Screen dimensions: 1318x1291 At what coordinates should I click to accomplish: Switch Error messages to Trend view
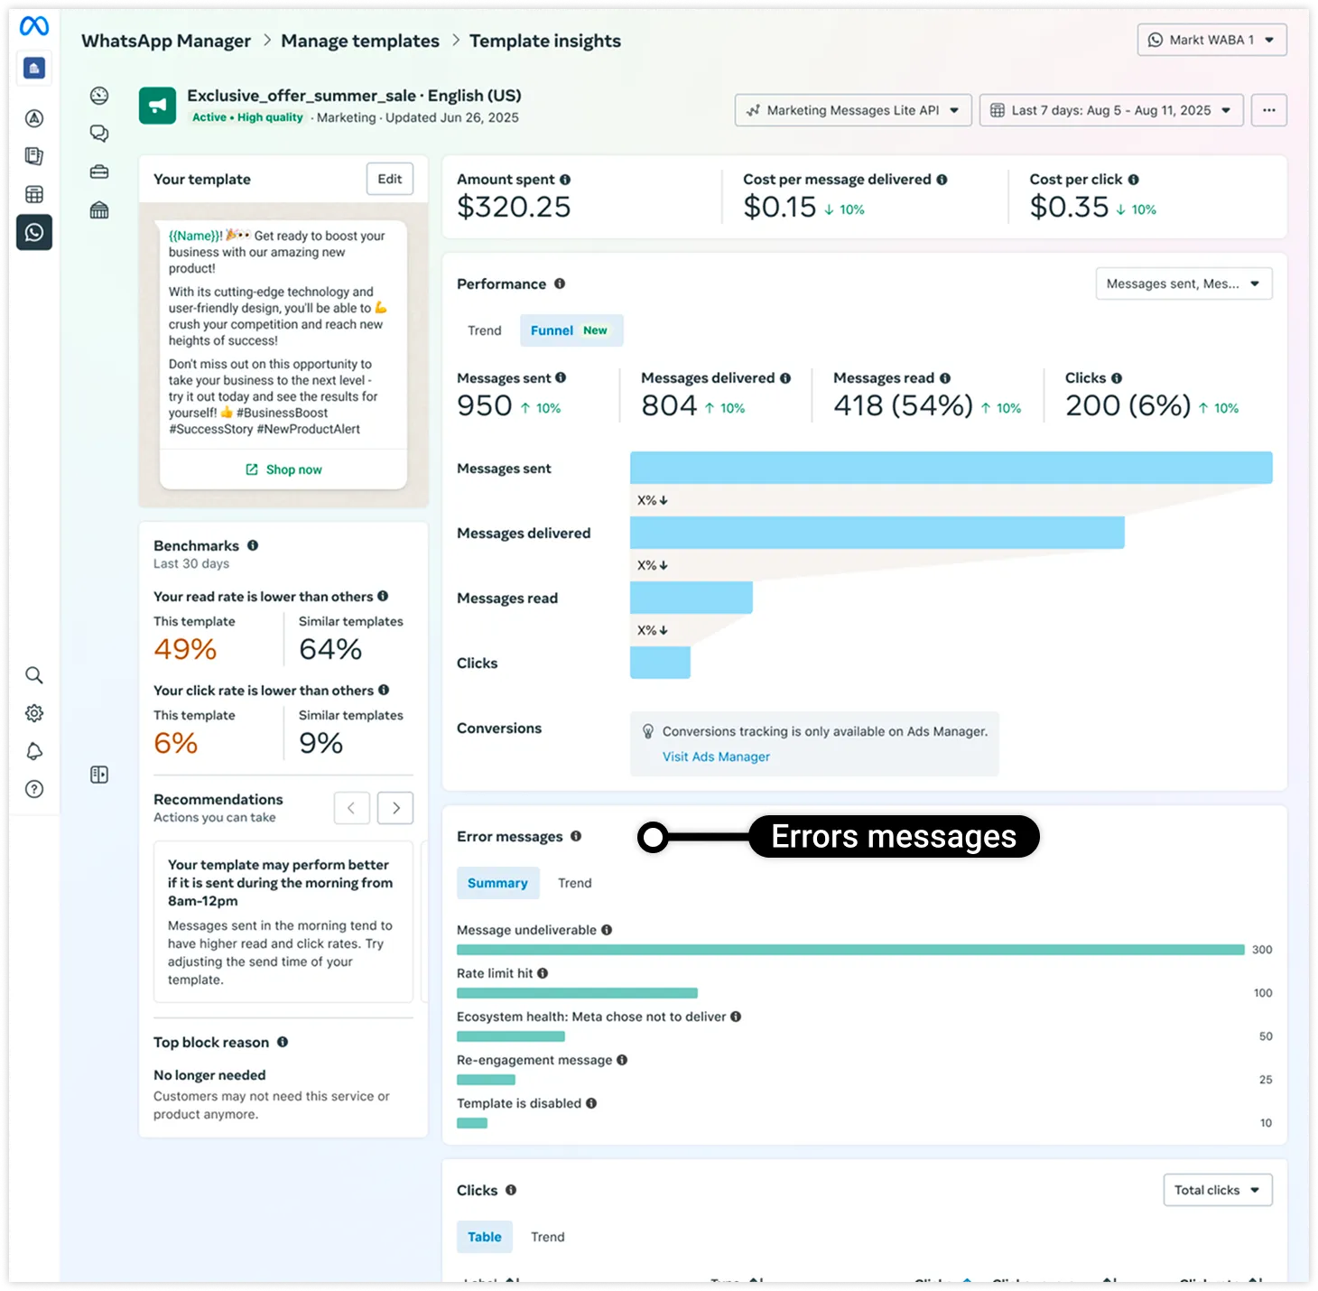click(574, 883)
